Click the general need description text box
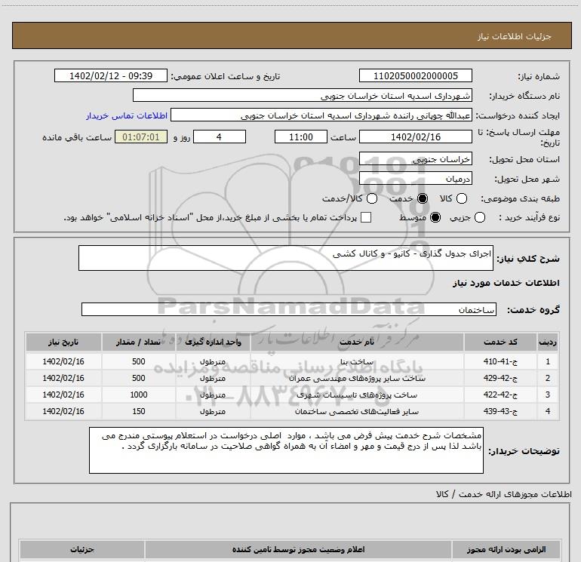The height and width of the screenshot is (562, 581). click(286, 258)
